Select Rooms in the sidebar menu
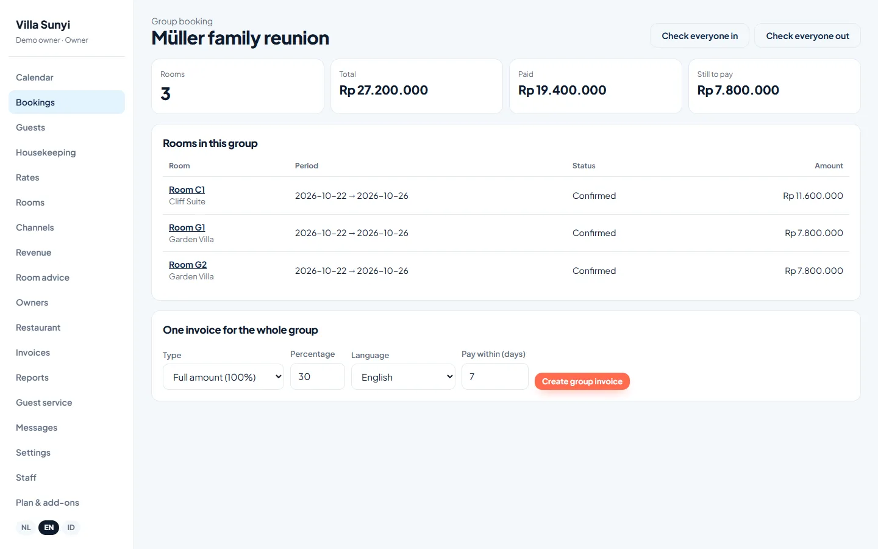878x549 pixels. (66, 203)
